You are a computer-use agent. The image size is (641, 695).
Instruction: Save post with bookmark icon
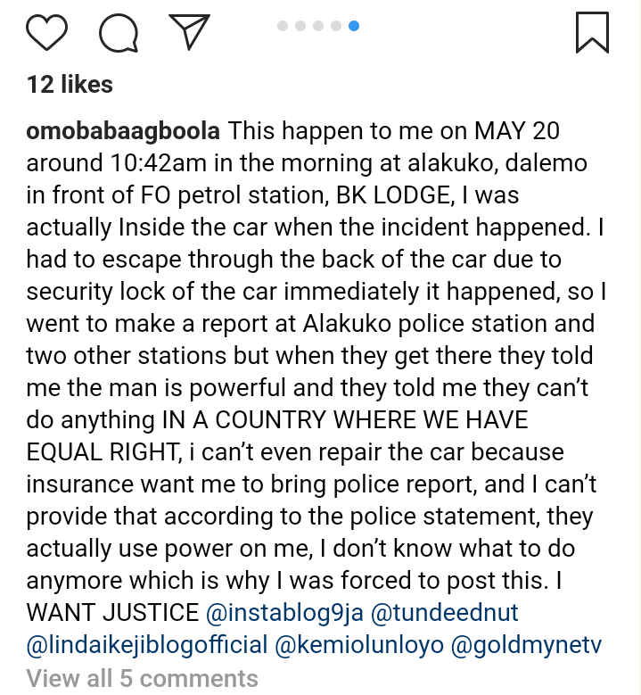[592, 31]
